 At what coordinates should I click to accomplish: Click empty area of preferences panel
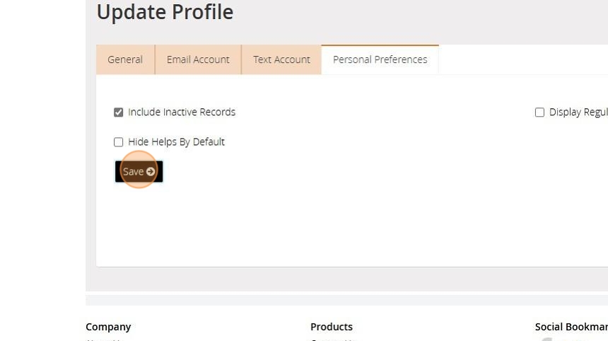pyautogui.click(x=353, y=219)
